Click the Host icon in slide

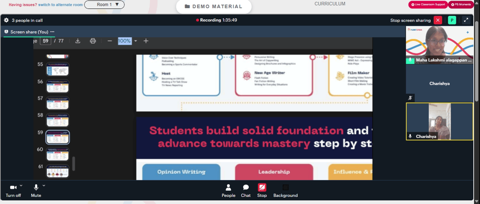pos(154,76)
